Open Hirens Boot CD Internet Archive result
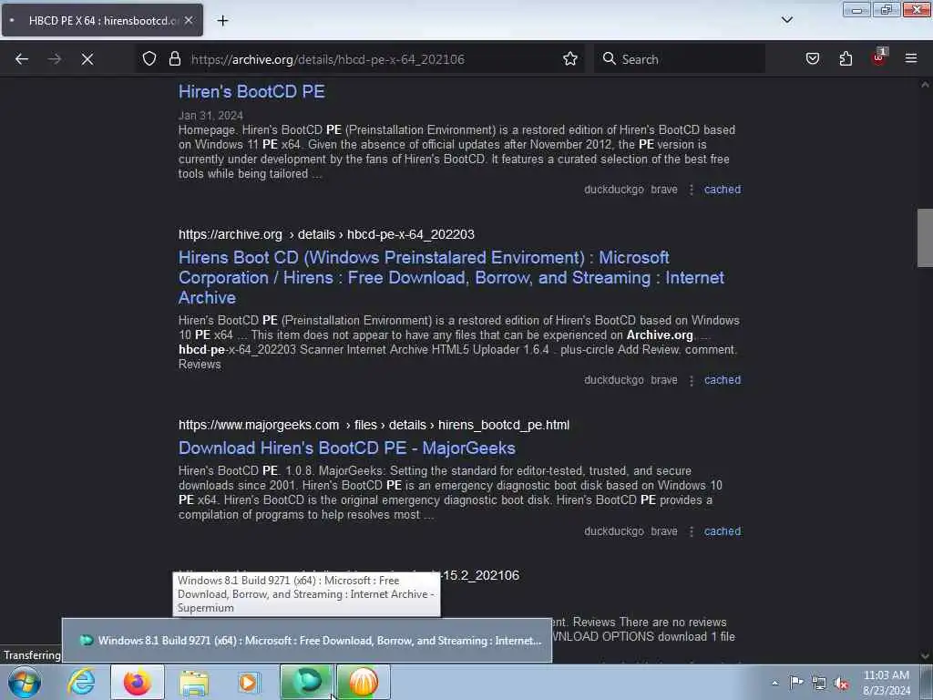 coord(451,277)
